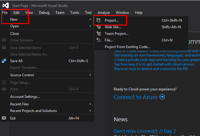Open the Window menu
Viewport: 200px width, 136px height.
(x=122, y=13)
